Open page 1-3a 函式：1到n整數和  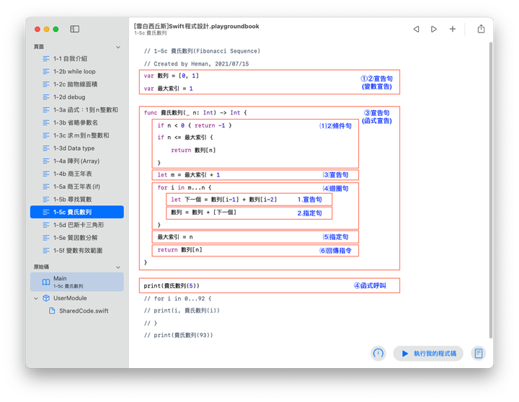click(77, 110)
